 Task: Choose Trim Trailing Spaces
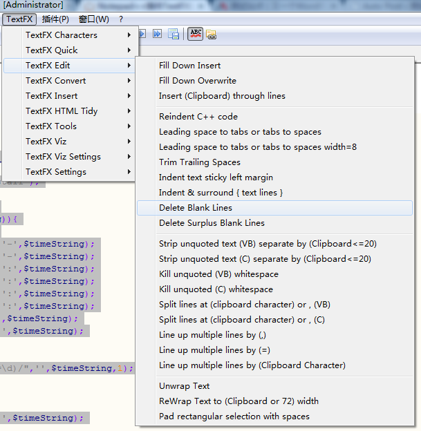coord(274,162)
